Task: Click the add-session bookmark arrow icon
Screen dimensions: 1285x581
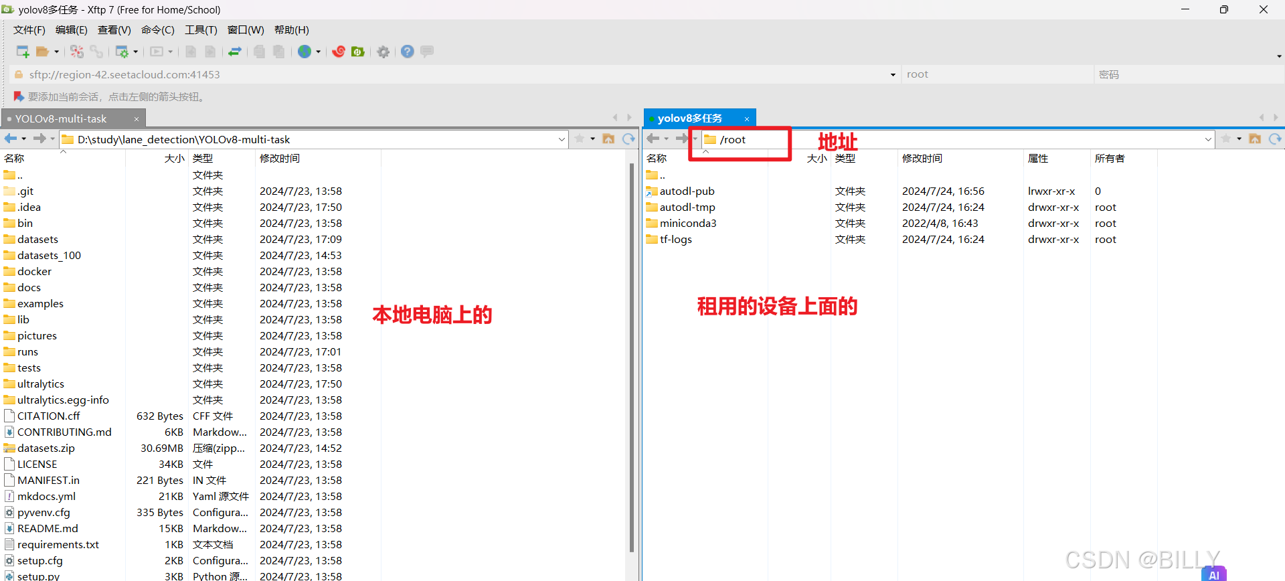Action: tap(19, 96)
